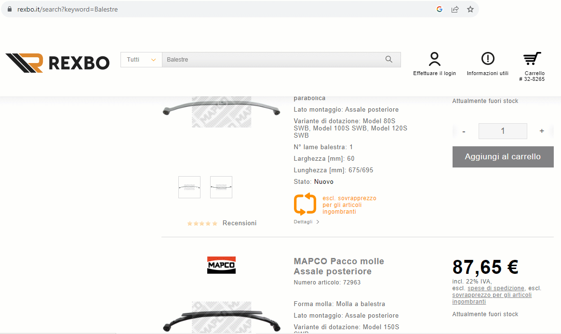Decrease quantity with minus button

464,131
